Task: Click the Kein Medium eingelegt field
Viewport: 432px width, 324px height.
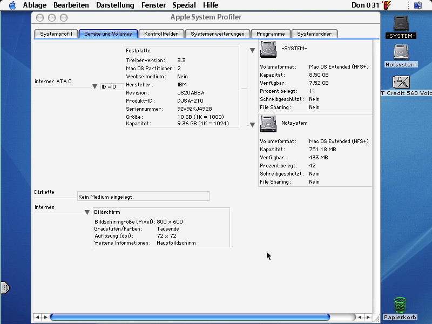Action: point(143,196)
